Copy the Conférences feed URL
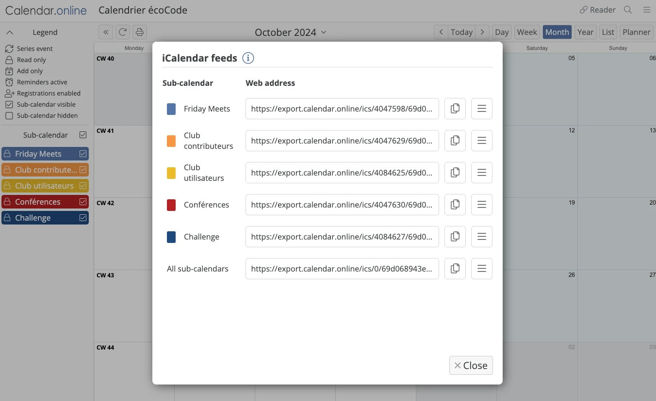656x401 pixels. (x=455, y=205)
